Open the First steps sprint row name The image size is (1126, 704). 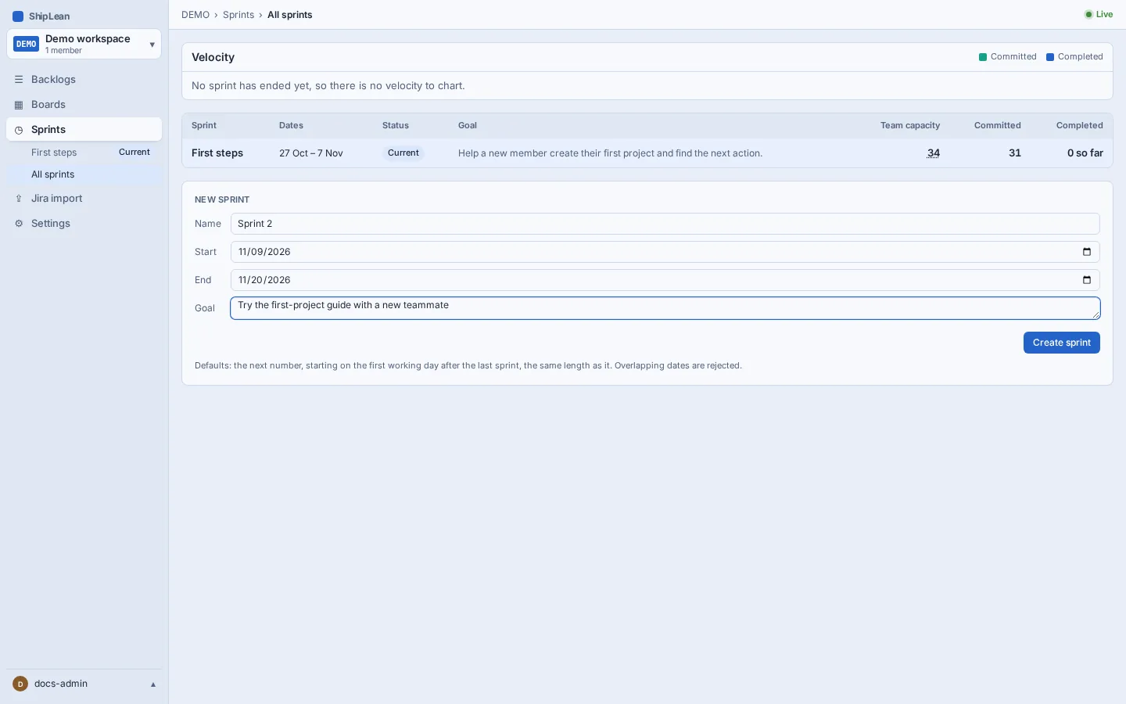[x=217, y=153]
